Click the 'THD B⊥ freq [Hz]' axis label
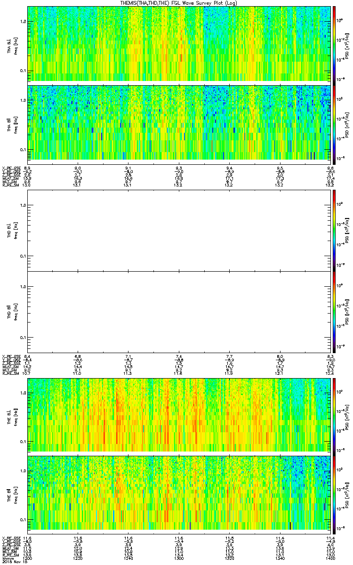This screenshot has height=565, width=353. tap(12, 230)
